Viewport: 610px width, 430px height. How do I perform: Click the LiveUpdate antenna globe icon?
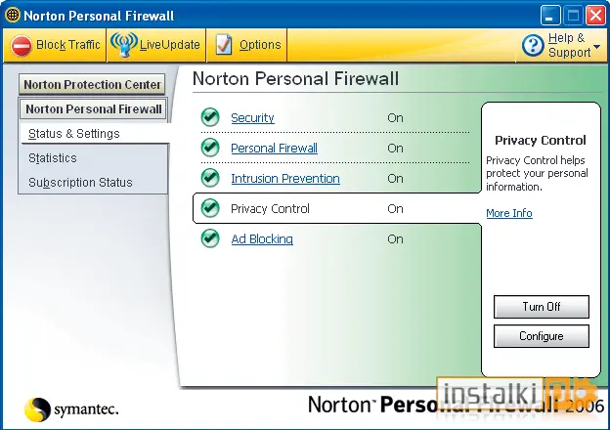coord(124,45)
